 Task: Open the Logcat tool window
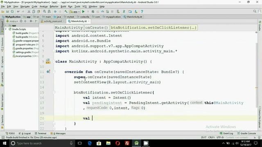[x=25, y=134]
